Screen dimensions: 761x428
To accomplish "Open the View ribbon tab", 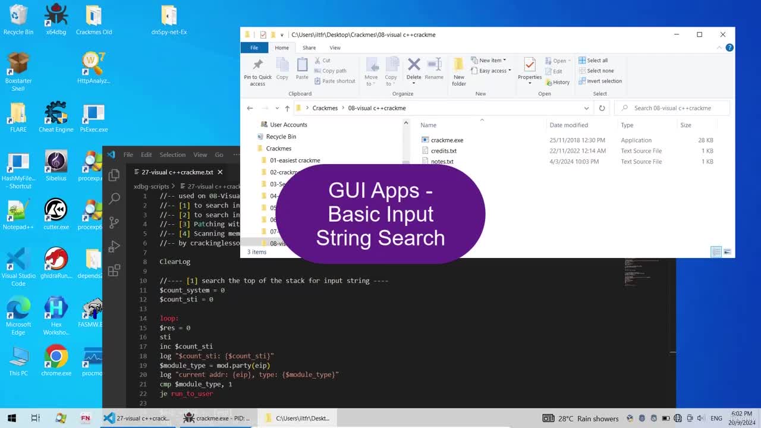I will [335, 48].
